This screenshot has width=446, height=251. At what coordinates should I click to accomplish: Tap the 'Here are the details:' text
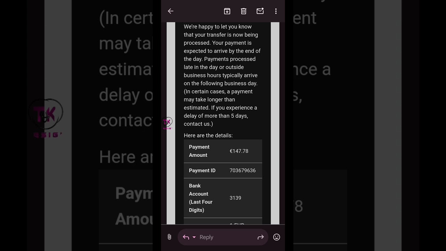[208, 135]
